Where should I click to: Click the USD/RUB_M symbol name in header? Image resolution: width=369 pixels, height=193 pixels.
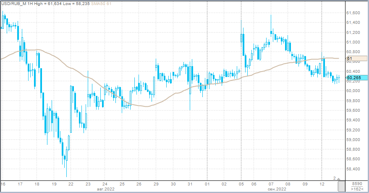click(x=14, y=3)
